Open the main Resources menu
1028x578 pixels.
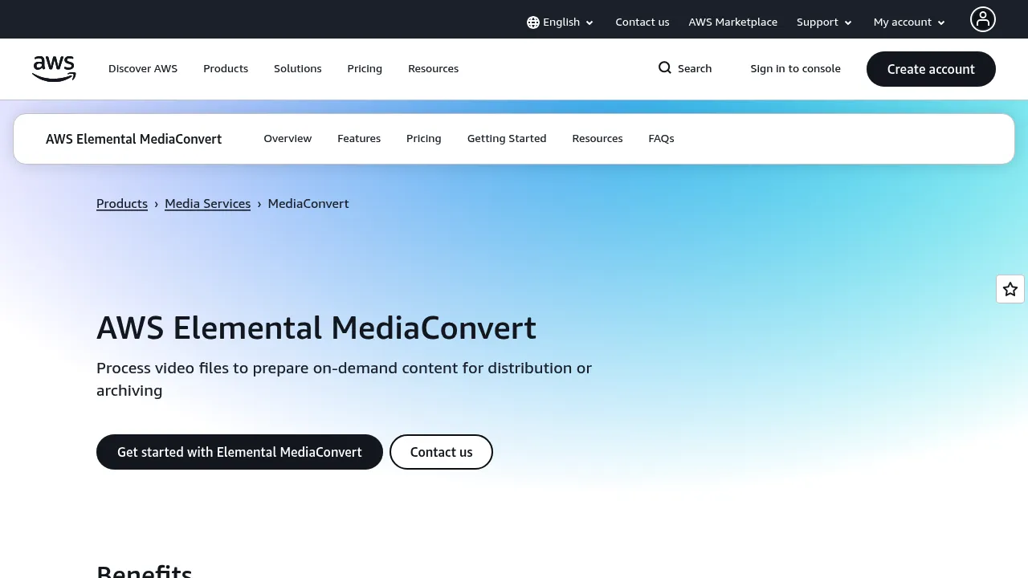(434, 69)
